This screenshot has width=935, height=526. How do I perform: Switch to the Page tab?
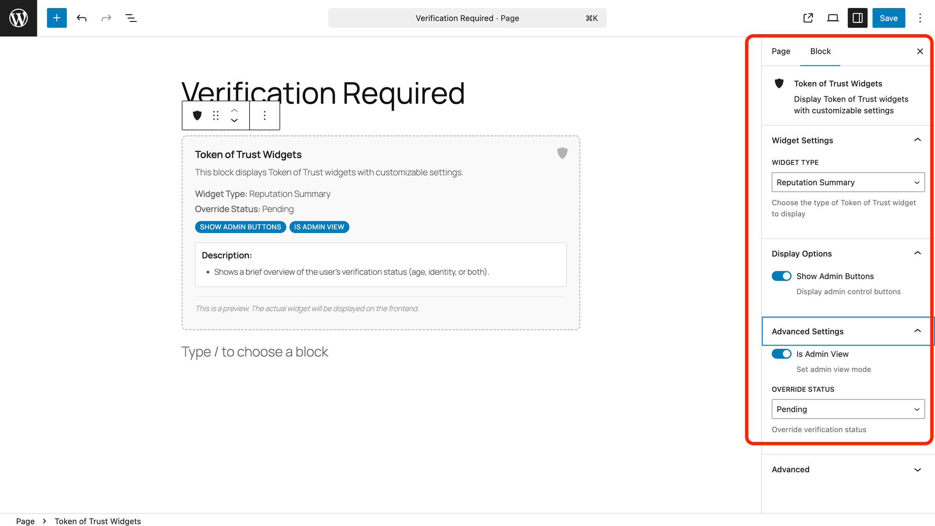tap(781, 51)
